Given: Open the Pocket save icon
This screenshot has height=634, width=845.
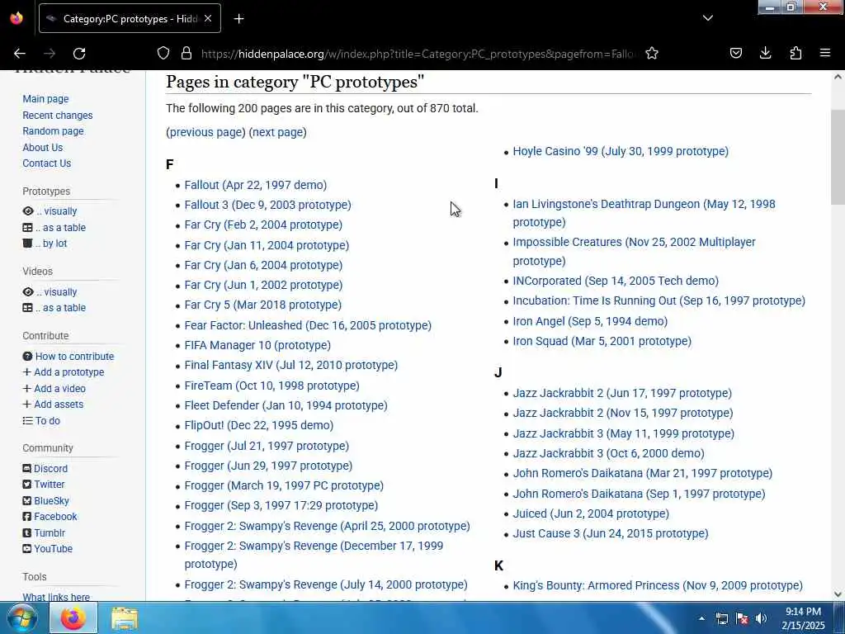Looking at the screenshot, I should (x=736, y=53).
